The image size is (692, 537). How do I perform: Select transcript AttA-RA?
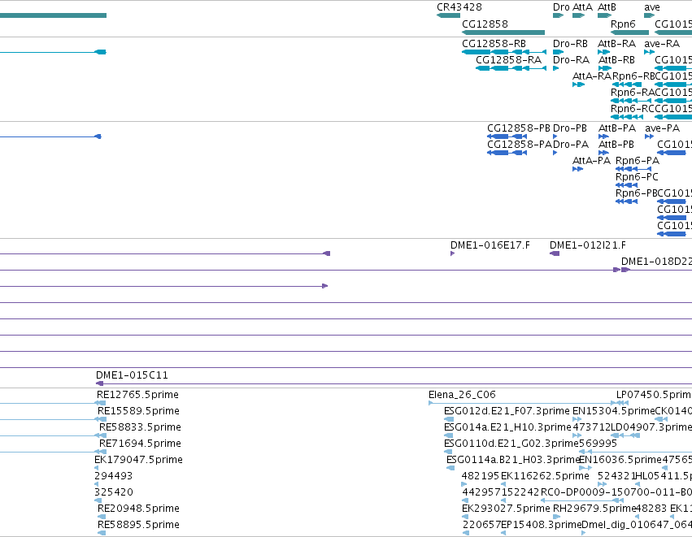pyautogui.click(x=591, y=76)
